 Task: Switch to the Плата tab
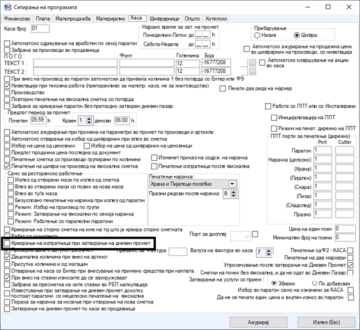43,18
